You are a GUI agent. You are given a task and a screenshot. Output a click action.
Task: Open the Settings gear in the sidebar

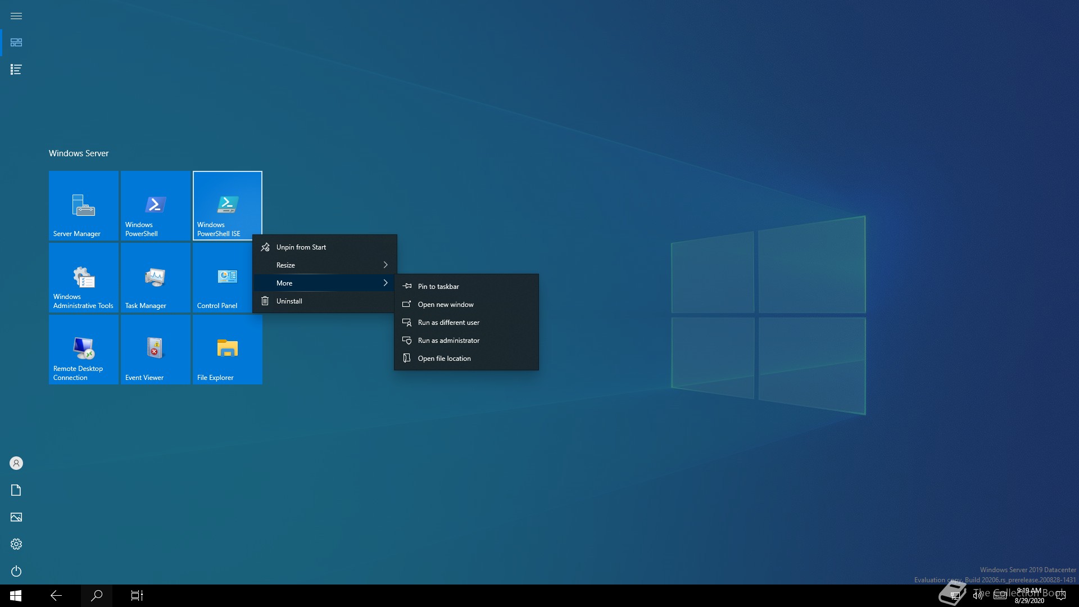click(x=16, y=544)
